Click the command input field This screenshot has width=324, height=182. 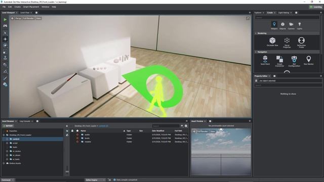coord(50,180)
